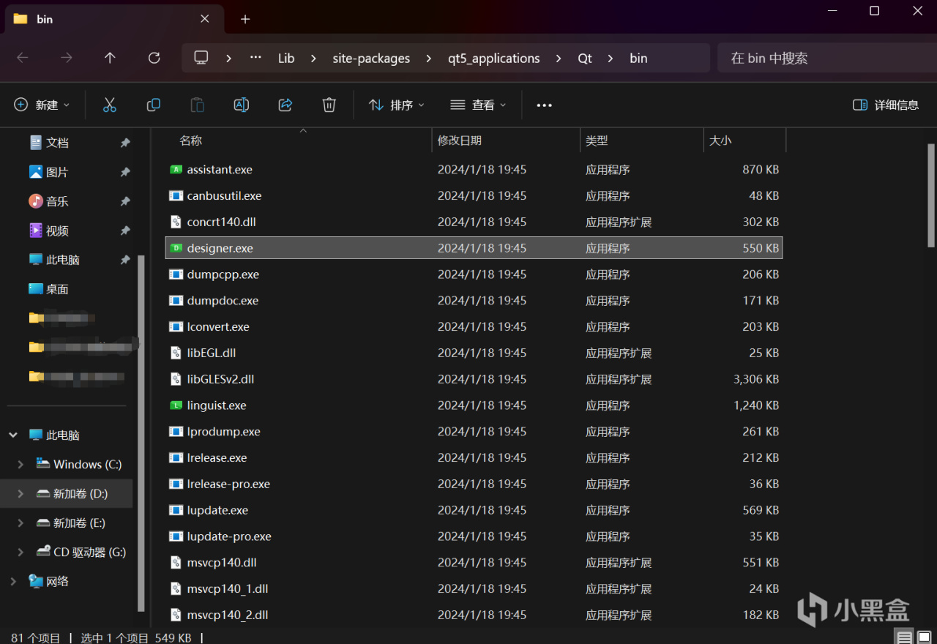The height and width of the screenshot is (644, 937).
Task: Click the Delete trash can icon
Action: click(x=329, y=105)
